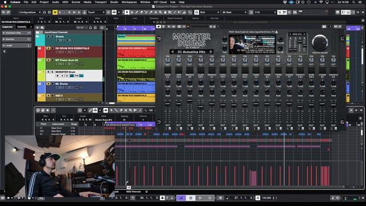Open the 01 Acoustica Hits kit selector
The width and height of the screenshot is (366, 206).
click(192, 51)
